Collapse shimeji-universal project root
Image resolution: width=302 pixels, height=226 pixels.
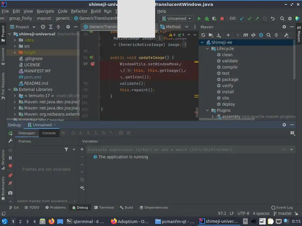click(10, 34)
